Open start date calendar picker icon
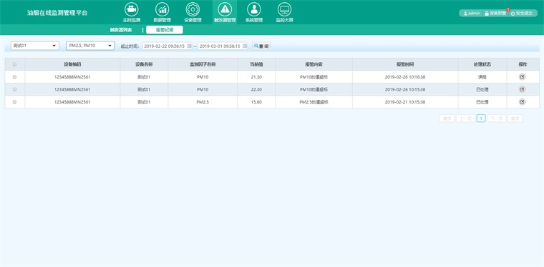The height and width of the screenshot is (267, 544). tap(189, 46)
